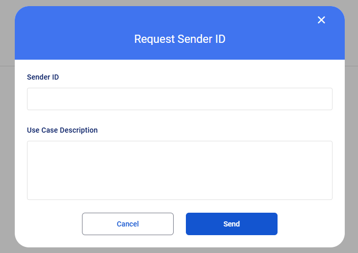
Task: Click the Sender ID text field
Action: [180, 99]
